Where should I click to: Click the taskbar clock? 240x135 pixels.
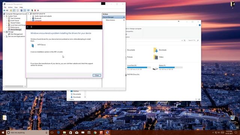click(229, 132)
